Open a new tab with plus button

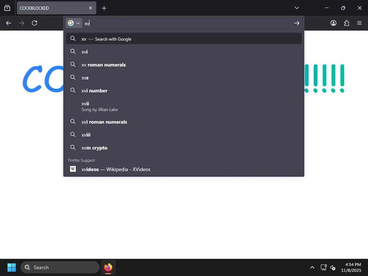(x=104, y=8)
